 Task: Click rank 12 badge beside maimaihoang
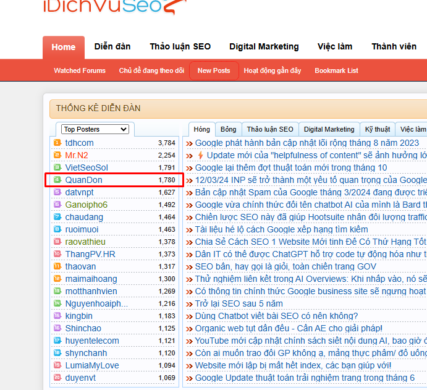[57, 279]
